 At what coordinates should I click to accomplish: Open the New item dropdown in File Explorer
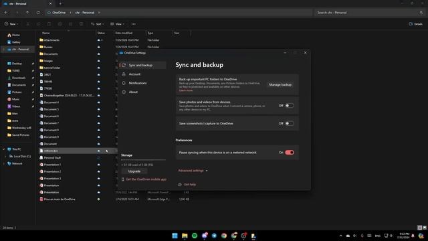click(11, 24)
